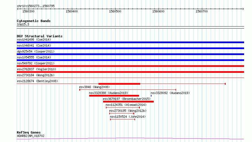Click ruler position 1560300

coord(28,11)
